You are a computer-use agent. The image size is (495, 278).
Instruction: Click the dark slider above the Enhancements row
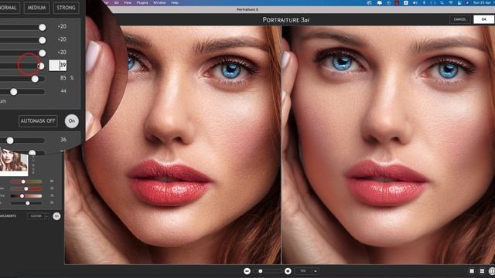(26, 203)
